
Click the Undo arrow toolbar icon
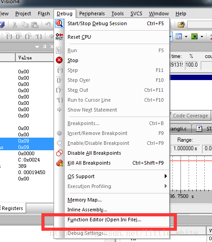click(48, 24)
